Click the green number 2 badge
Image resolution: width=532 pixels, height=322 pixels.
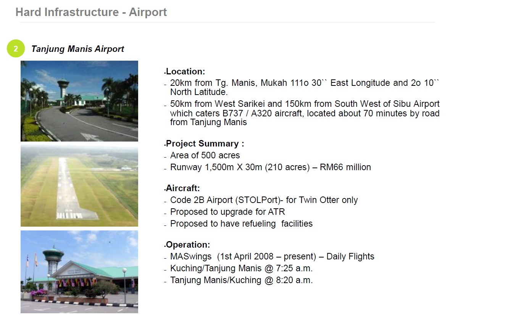click(16, 48)
